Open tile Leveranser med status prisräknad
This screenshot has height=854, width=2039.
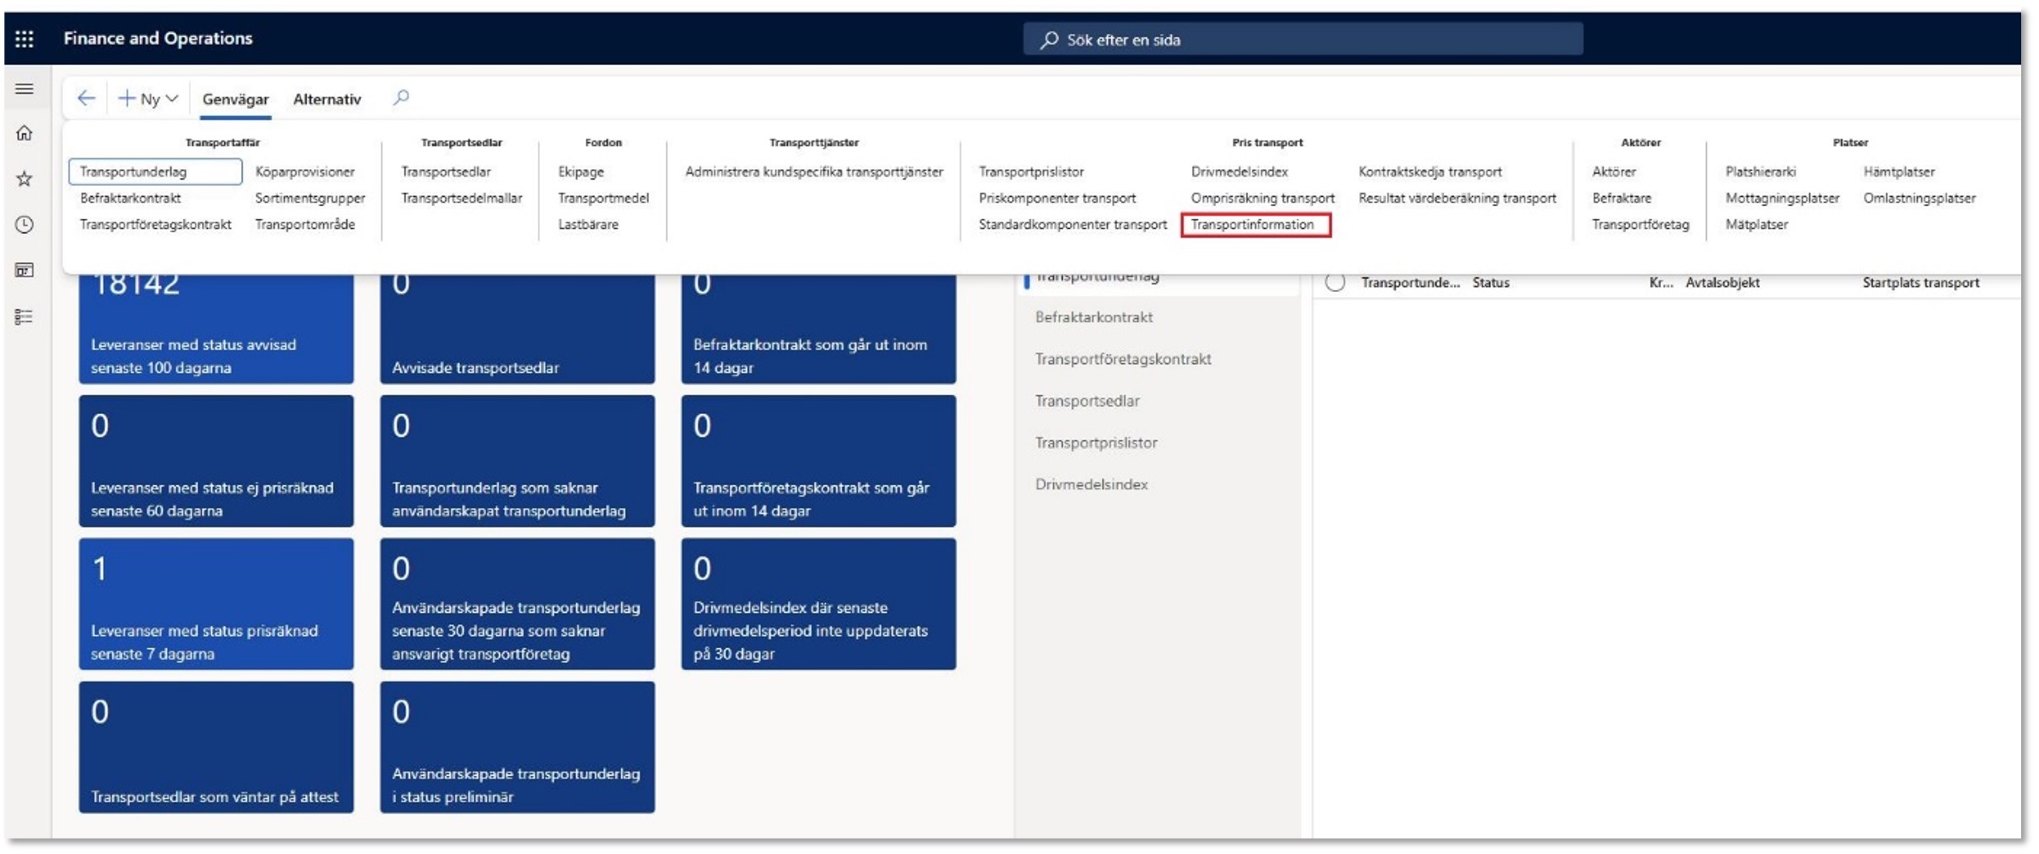pyautogui.click(x=216, y=604)
